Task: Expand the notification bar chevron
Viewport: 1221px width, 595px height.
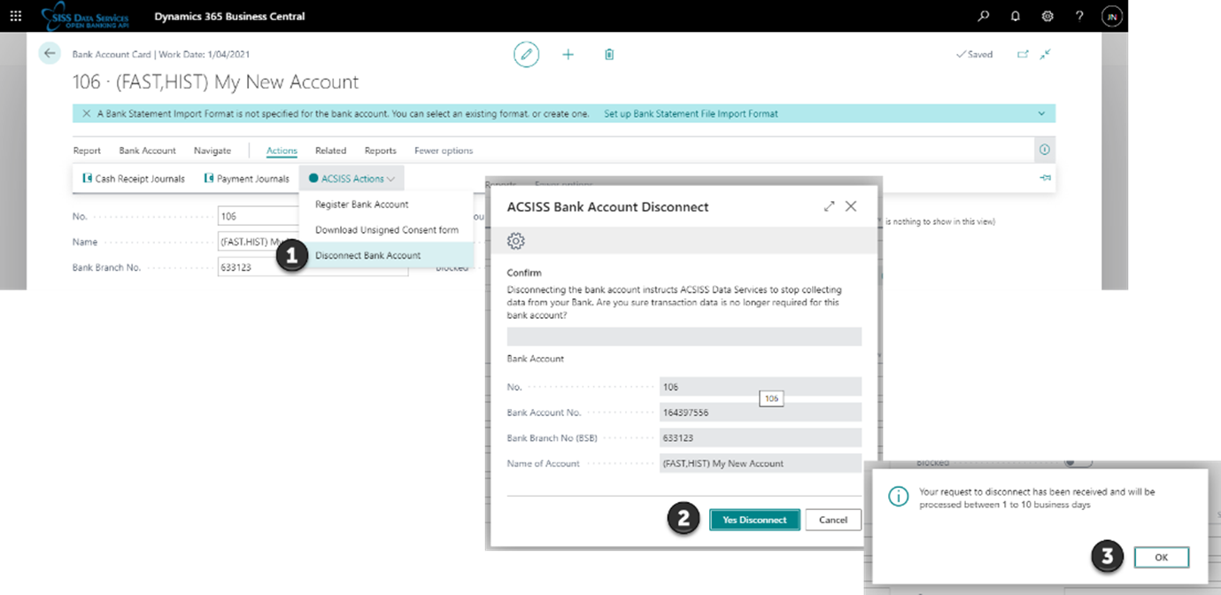Action: click(x=1041, y=113)
